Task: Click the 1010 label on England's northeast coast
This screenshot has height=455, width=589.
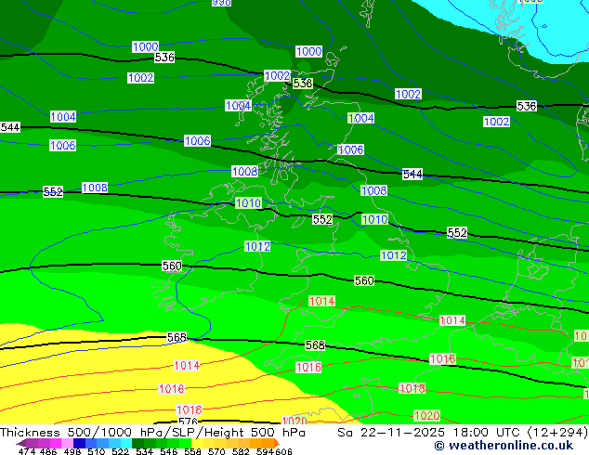Action: 375,219
